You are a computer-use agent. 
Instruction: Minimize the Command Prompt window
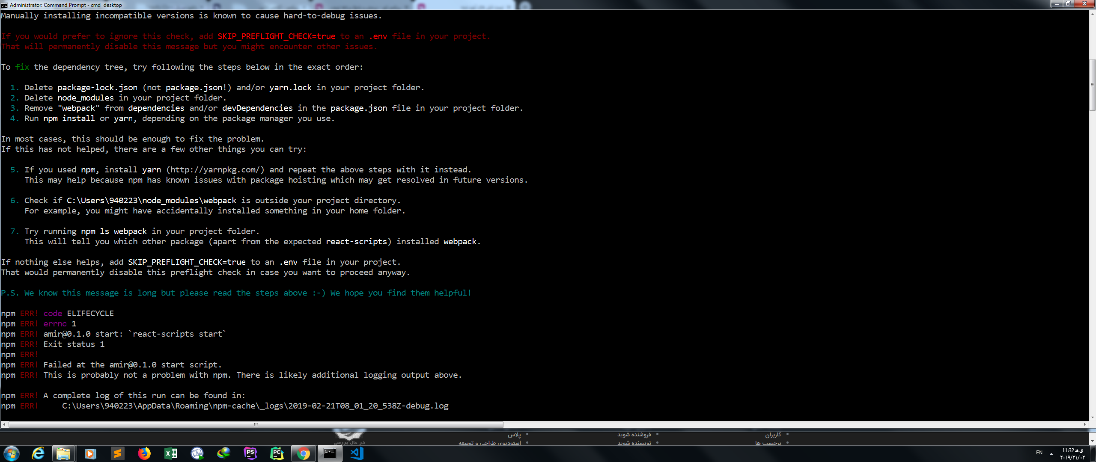1057,4
